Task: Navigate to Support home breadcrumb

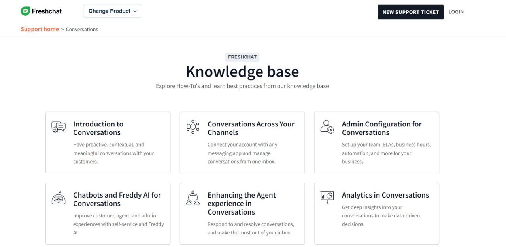Action: pyautogui.click(x=40, y=29)
